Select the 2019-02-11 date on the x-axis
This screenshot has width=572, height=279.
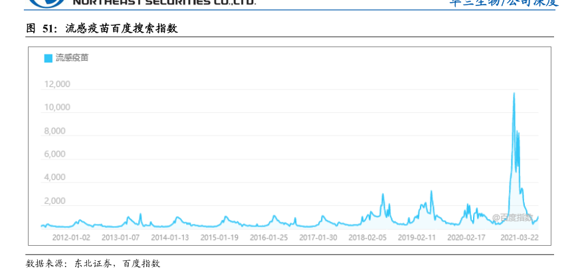pos(417,237)
